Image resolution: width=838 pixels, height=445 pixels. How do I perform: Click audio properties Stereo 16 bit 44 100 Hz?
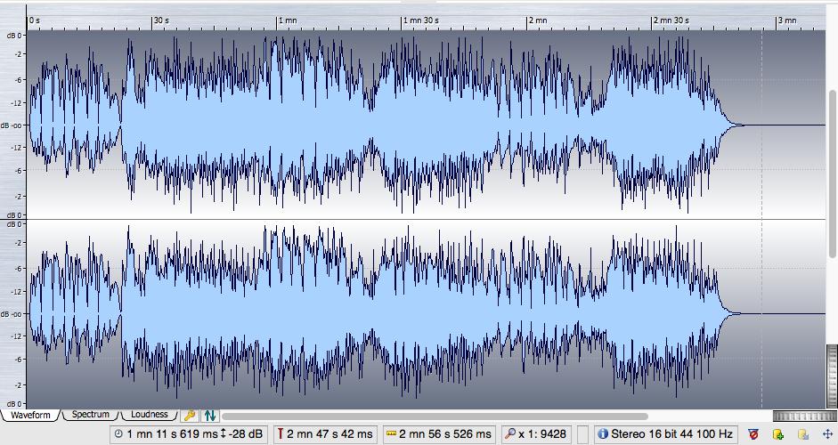(x=671, y=433)
